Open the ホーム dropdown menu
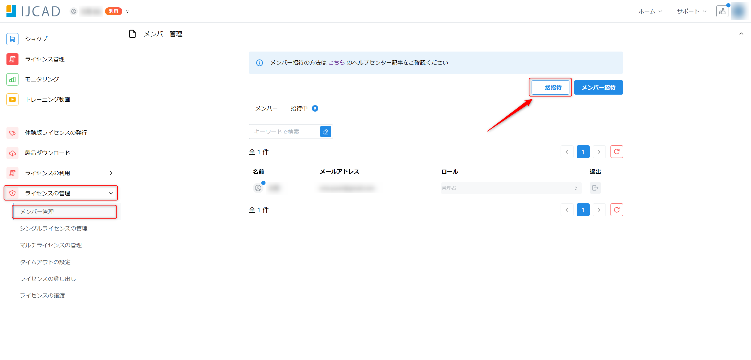 (x=650, y=11)
